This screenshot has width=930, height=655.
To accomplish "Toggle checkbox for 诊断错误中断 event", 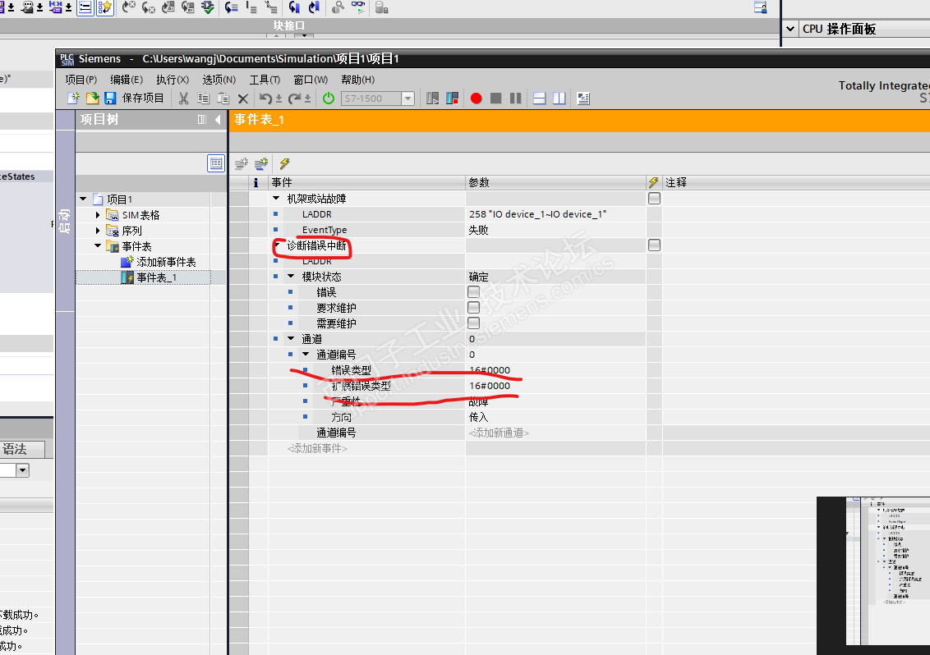I will [x=654, y=245].
